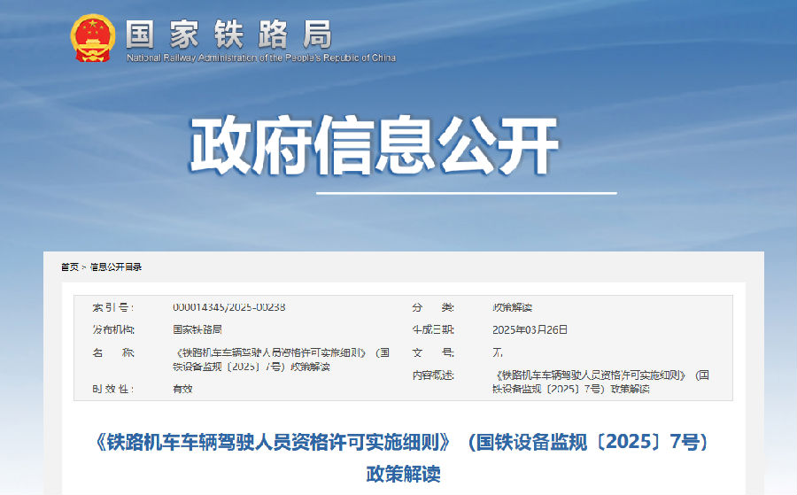This screenshot has height=495, width=797.
Task: Click the National Railway Administration English subtitle
Action: coord(261,58)
